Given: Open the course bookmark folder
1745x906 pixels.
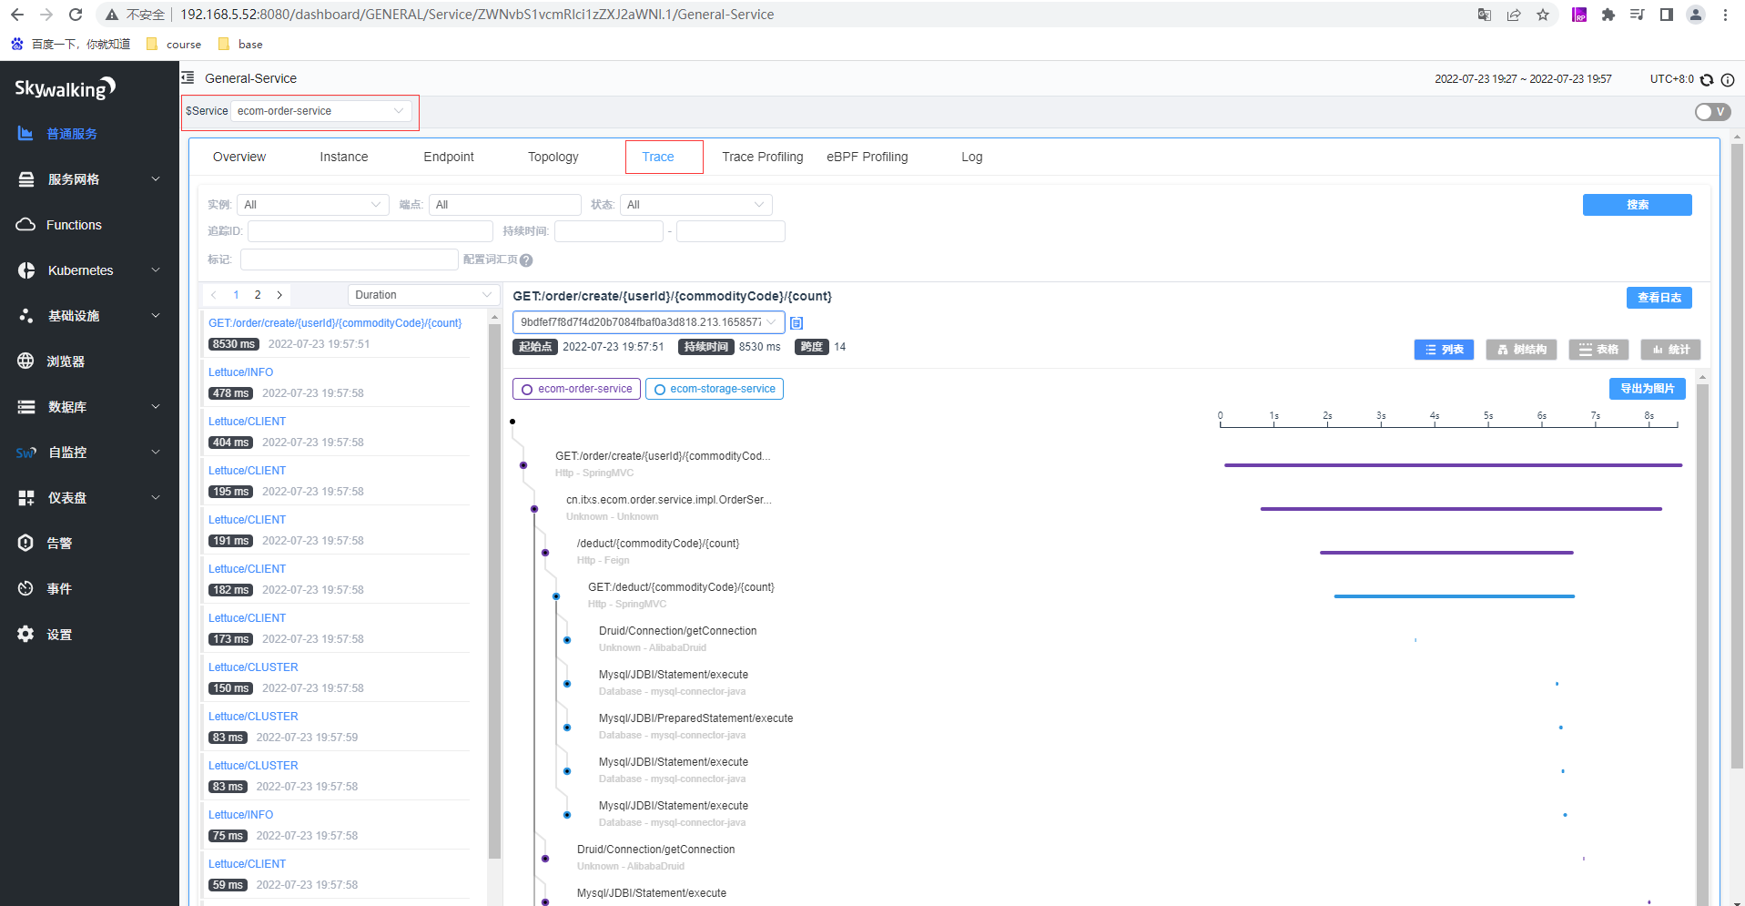Looking at the screenshot, I should pyautogui.click(x=174, y=45).
